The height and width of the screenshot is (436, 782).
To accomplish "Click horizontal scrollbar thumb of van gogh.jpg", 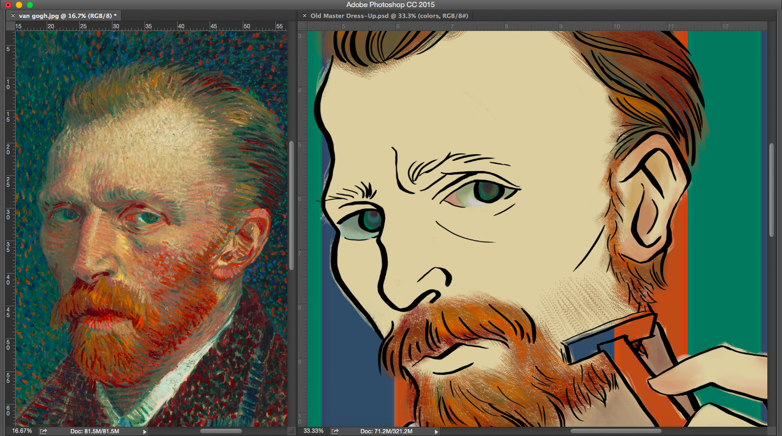I will 221,431.
